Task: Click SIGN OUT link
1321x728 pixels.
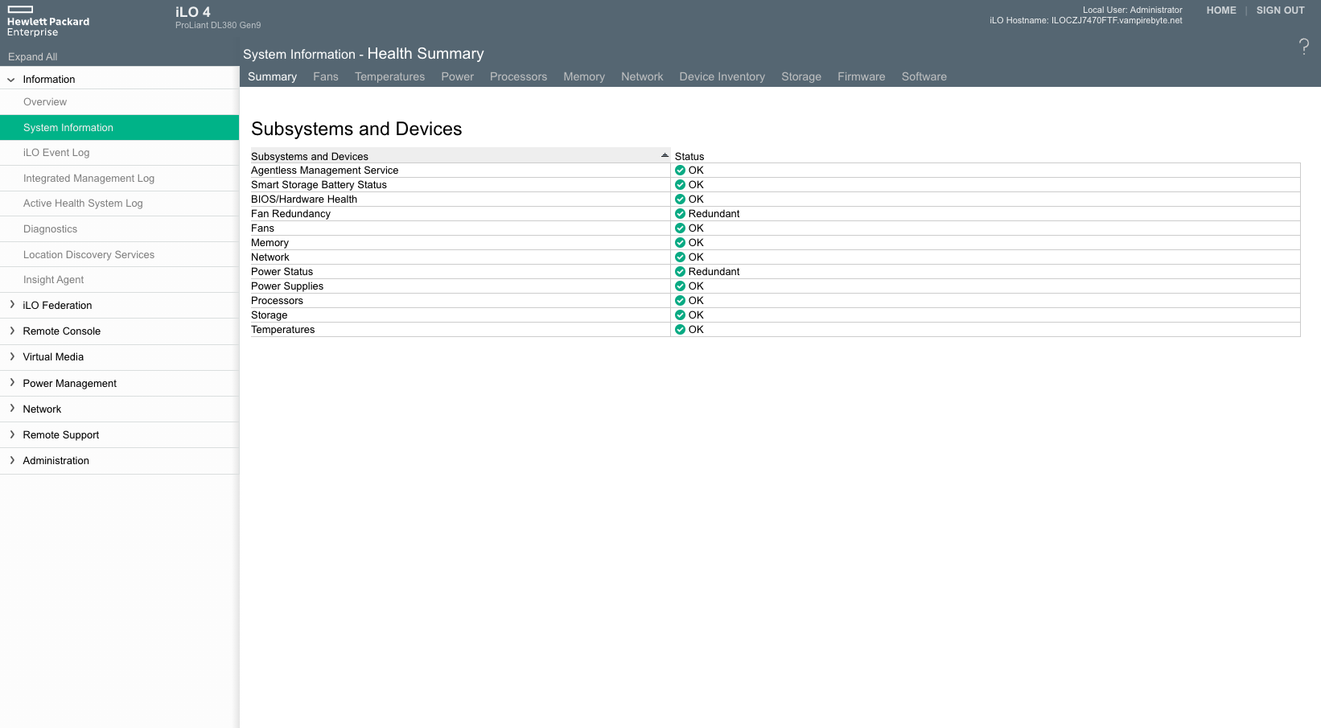Action: click(x=1280, y=10)
